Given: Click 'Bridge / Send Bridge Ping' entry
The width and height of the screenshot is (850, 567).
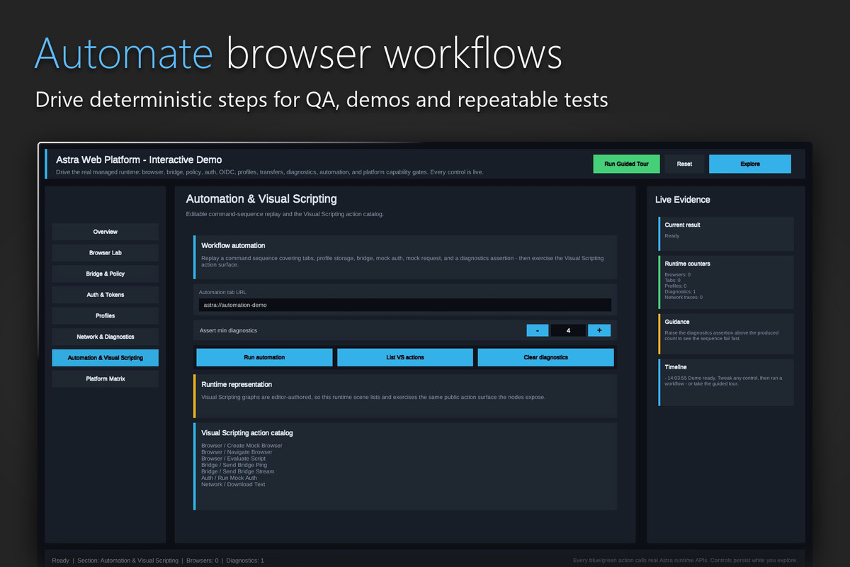Looking at the screenshot, I should coord(234,465).
